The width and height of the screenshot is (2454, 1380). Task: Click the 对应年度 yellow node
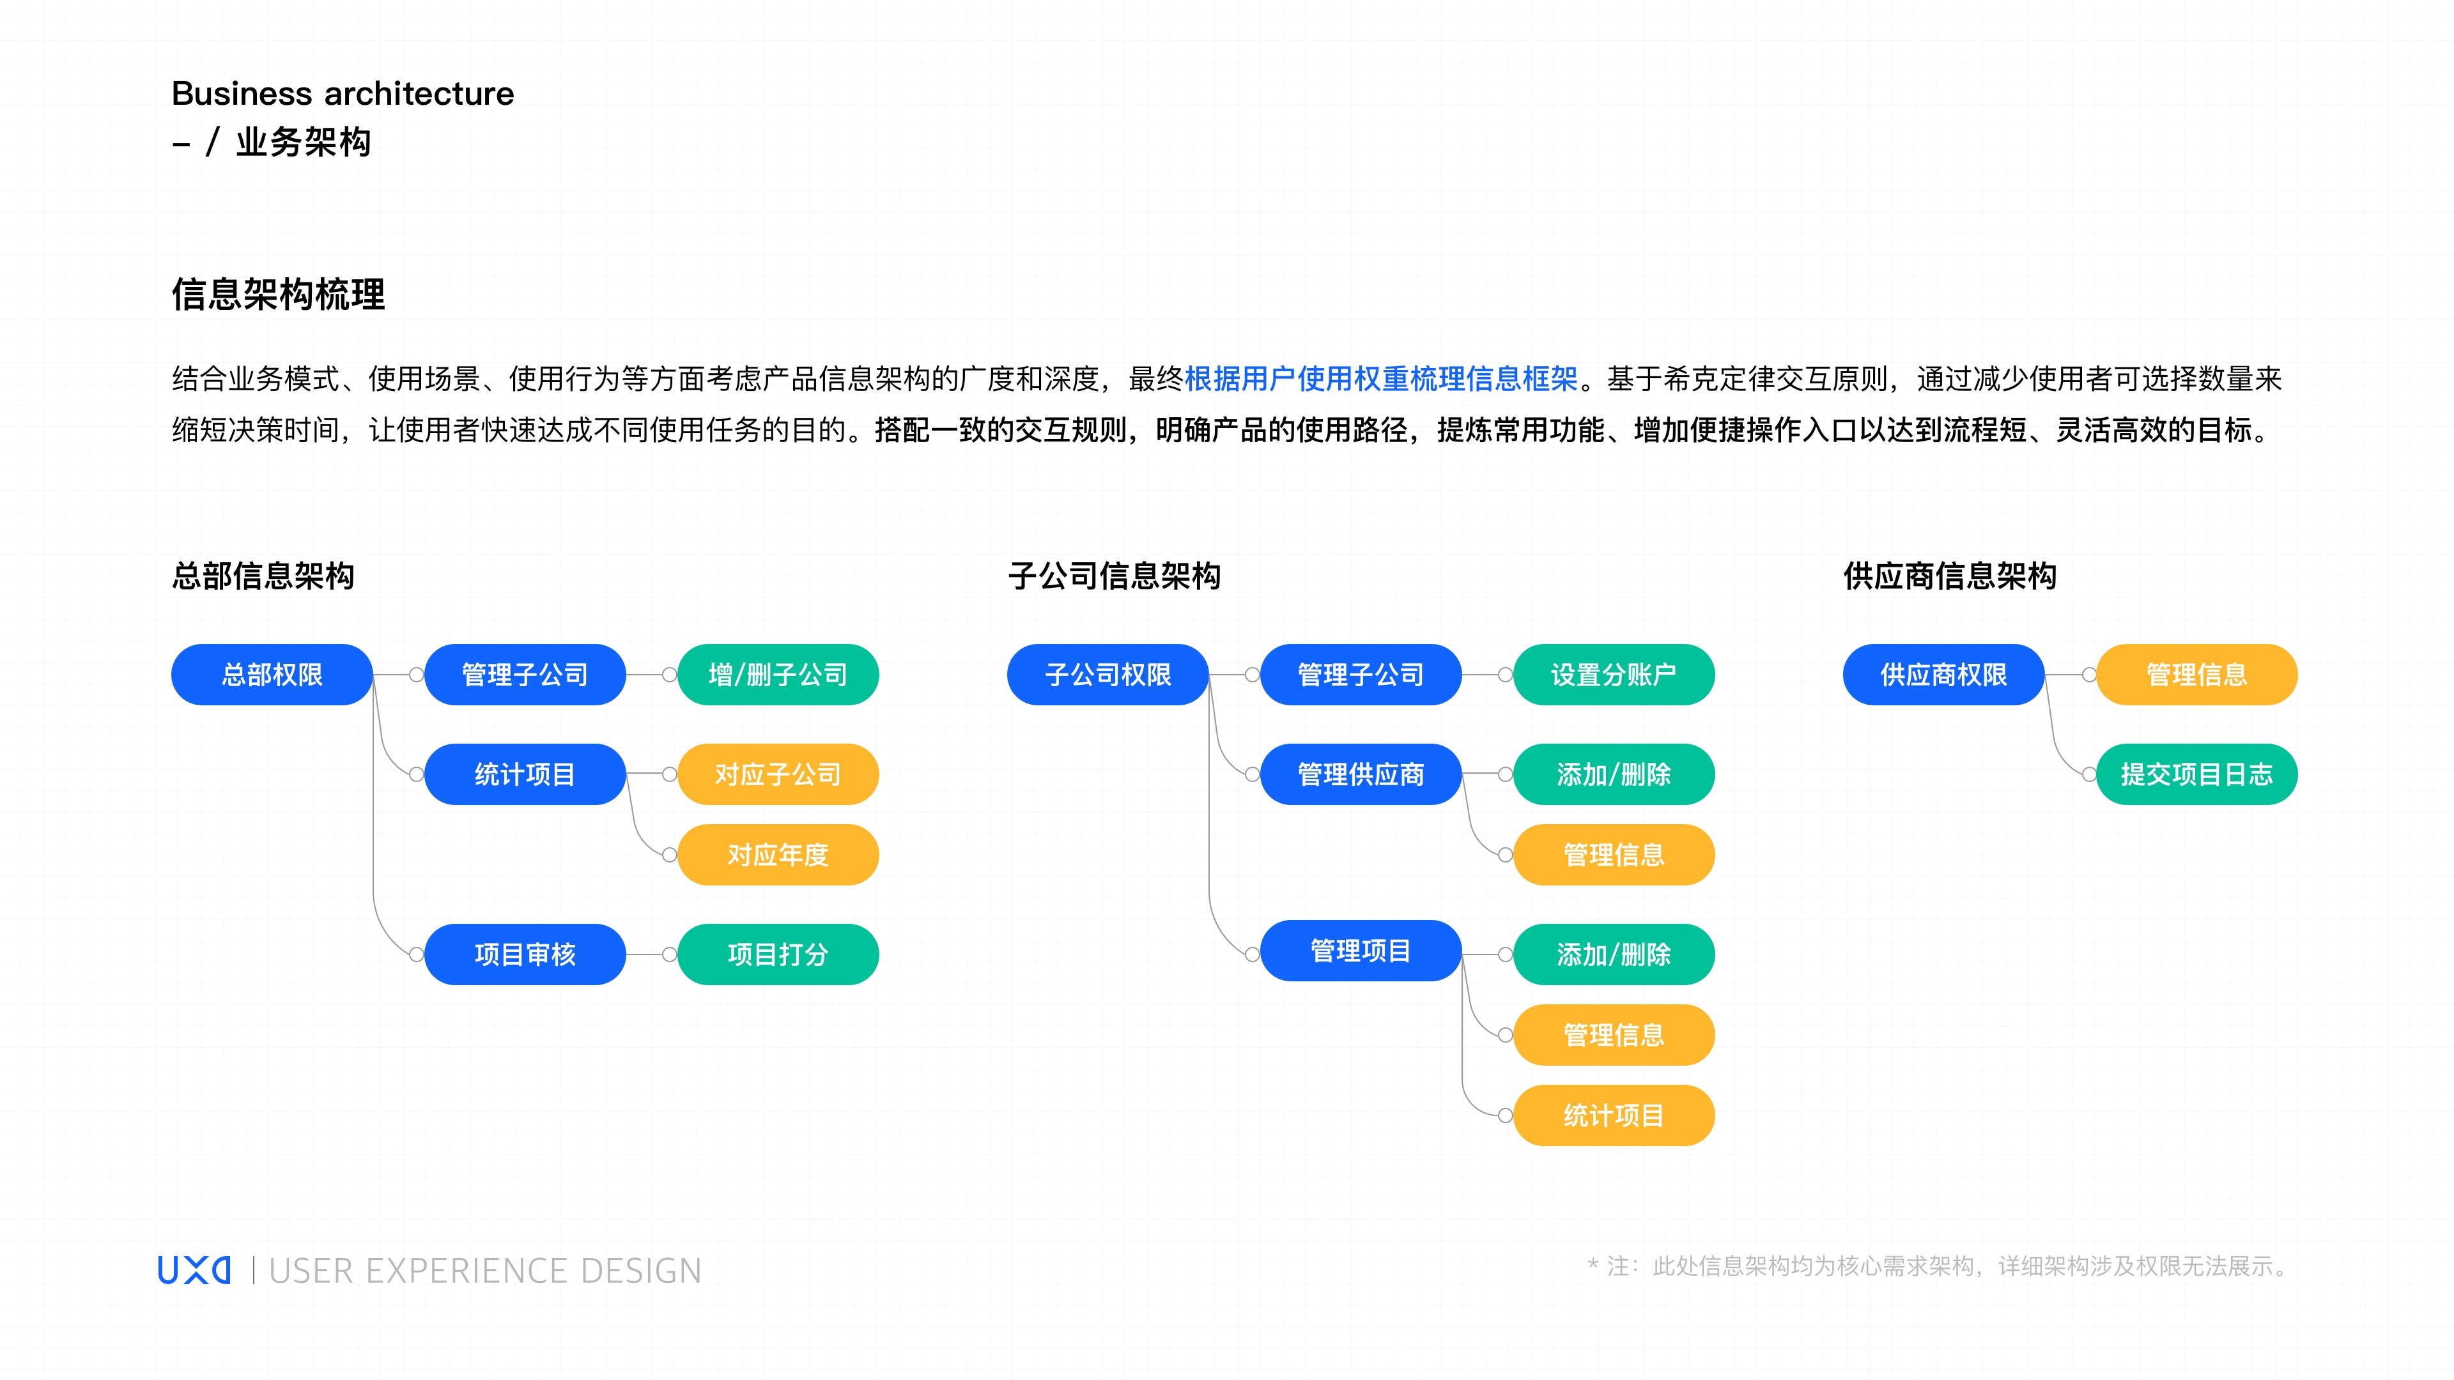(777, 854)
